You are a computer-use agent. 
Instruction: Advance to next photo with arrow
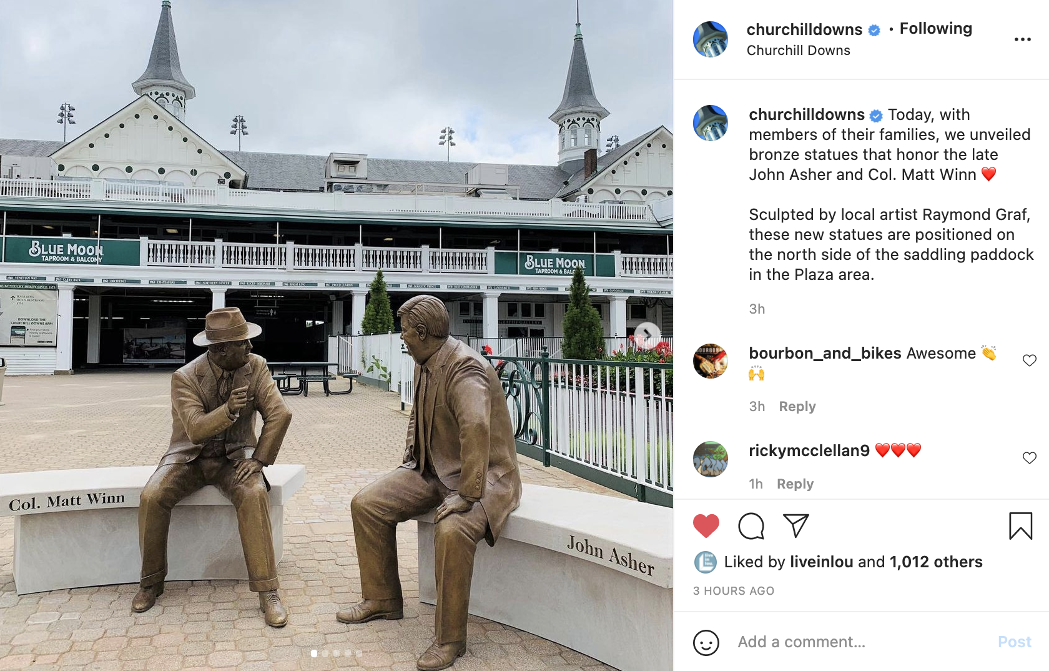[648, 334]
